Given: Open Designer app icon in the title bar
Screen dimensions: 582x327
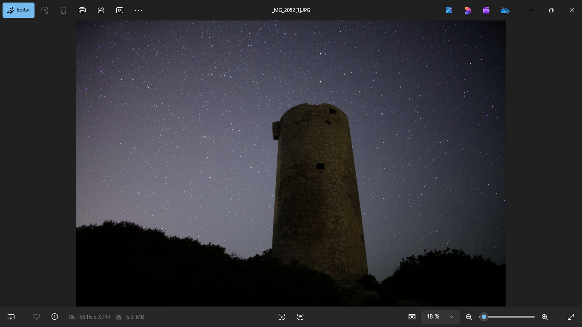Looking at the screenshot, I should (x=449, y=10).
